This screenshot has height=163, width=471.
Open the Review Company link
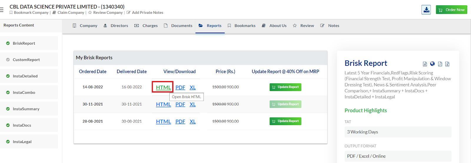(x=105, y=13)
